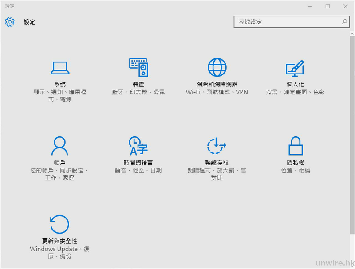Open the 隱私權 (Privacy) padlock icon
This screenshot has height=269, width=355.
pyautogui.click(x=296, y=146)
